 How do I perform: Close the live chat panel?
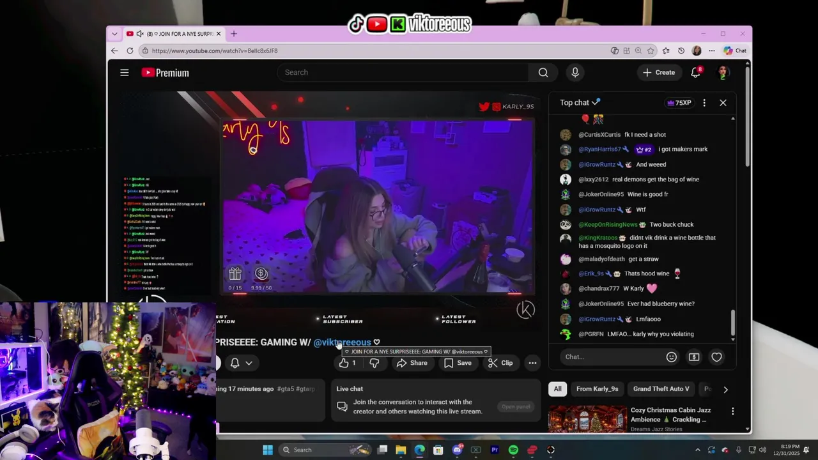click(x=723, y=103)
